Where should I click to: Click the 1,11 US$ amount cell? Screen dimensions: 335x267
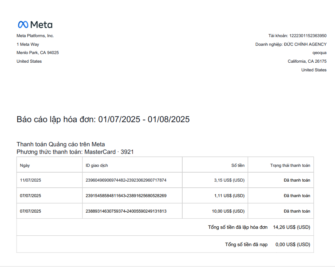click(229, 196)
